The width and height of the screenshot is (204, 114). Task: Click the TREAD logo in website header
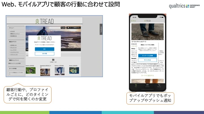(44, 21)
